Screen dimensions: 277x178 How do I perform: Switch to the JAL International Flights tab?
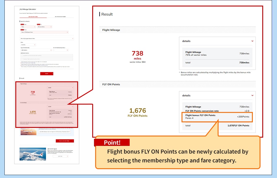tap(60, 17)
